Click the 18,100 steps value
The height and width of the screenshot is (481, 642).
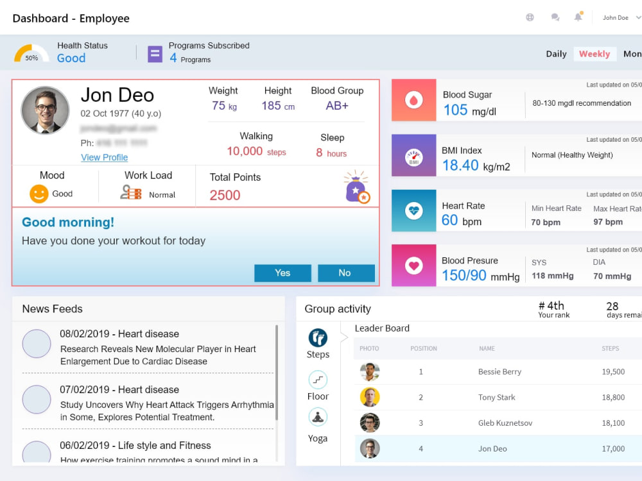(x=613, y=423)
